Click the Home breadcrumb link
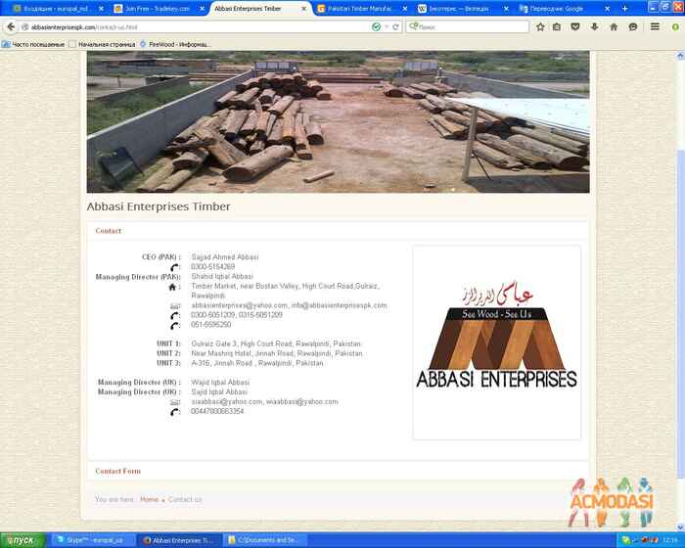Image resolution: width=685 pixels, height=548 pixels. pos(149,499)
